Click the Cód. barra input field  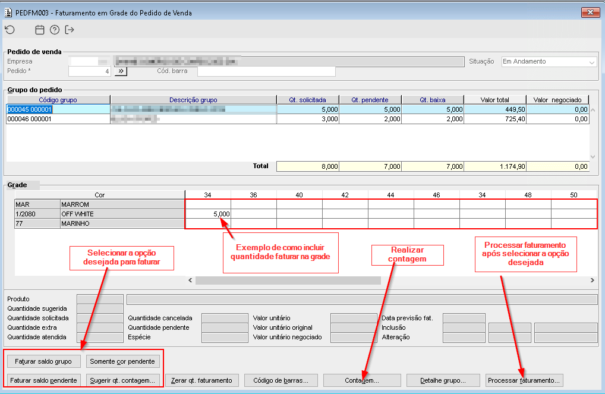266,71
